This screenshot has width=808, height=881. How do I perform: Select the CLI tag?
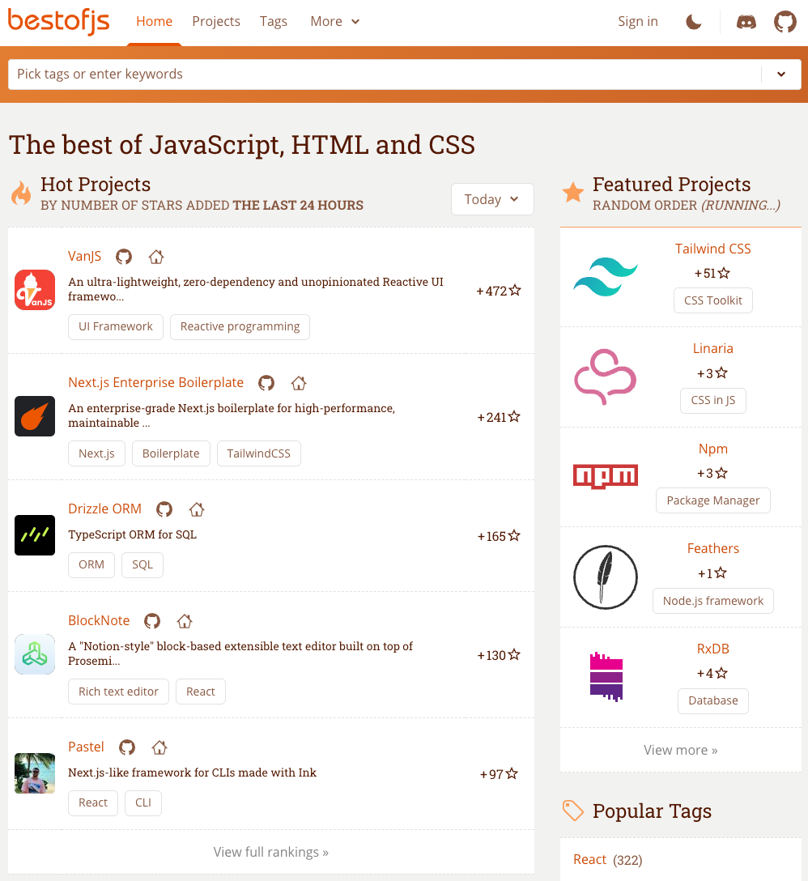point(143,803)
